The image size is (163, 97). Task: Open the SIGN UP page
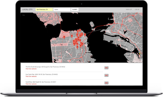click(x=129, y=9)
